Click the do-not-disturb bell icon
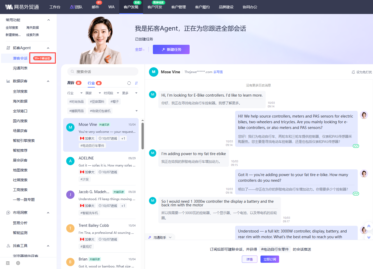This screenshot has width=373, height=269. coord(353,72)
